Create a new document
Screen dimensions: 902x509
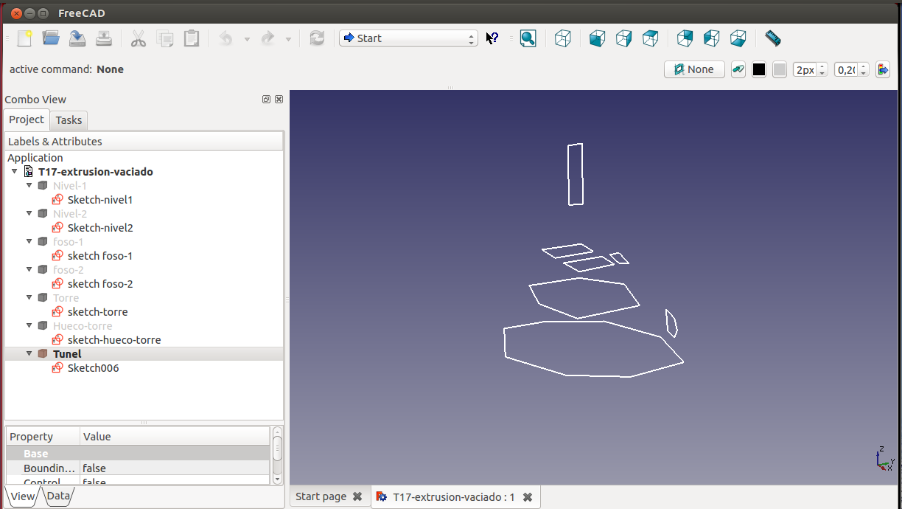point(25,38)
